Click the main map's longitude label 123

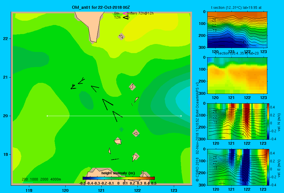(x=174, y=190)
